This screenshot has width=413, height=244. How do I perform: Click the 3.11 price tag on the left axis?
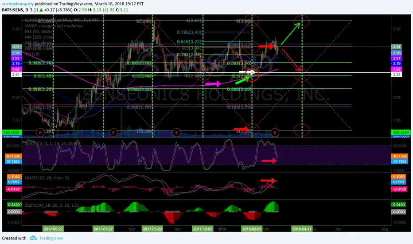(x=16, y=47)
